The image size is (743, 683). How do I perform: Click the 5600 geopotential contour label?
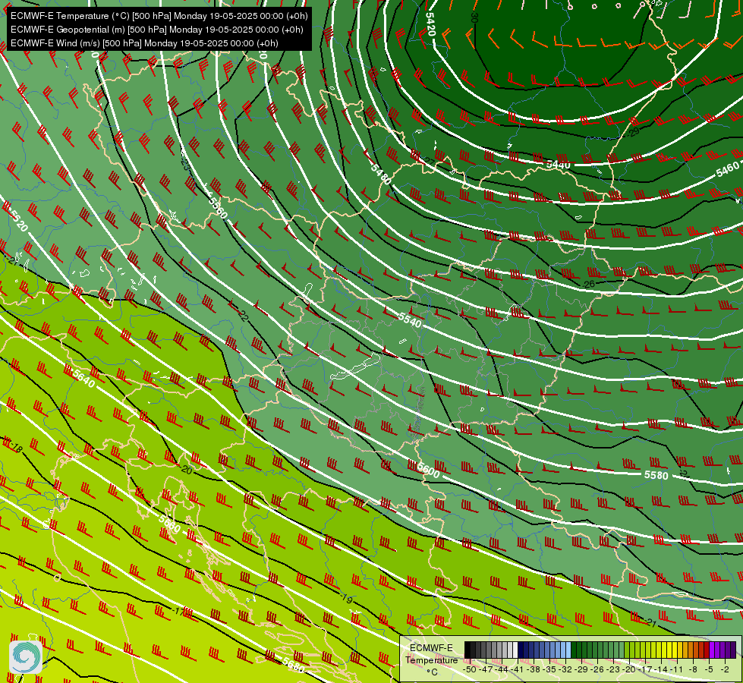point(427,471)
